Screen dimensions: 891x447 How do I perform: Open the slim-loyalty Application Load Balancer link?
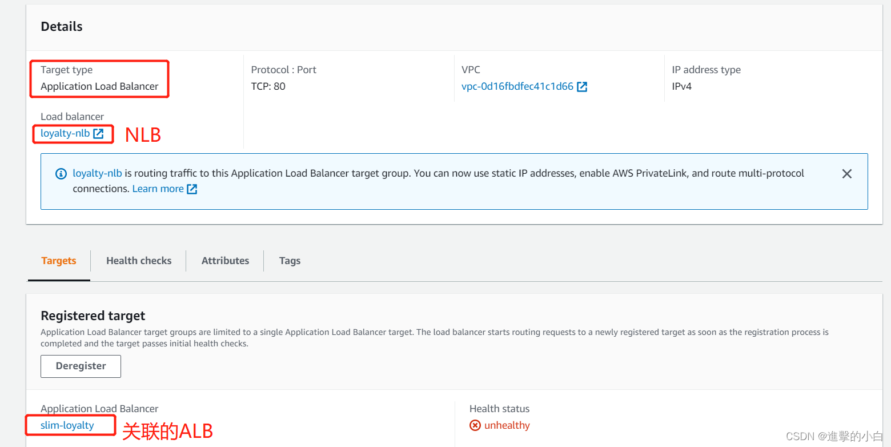[67, 425]
